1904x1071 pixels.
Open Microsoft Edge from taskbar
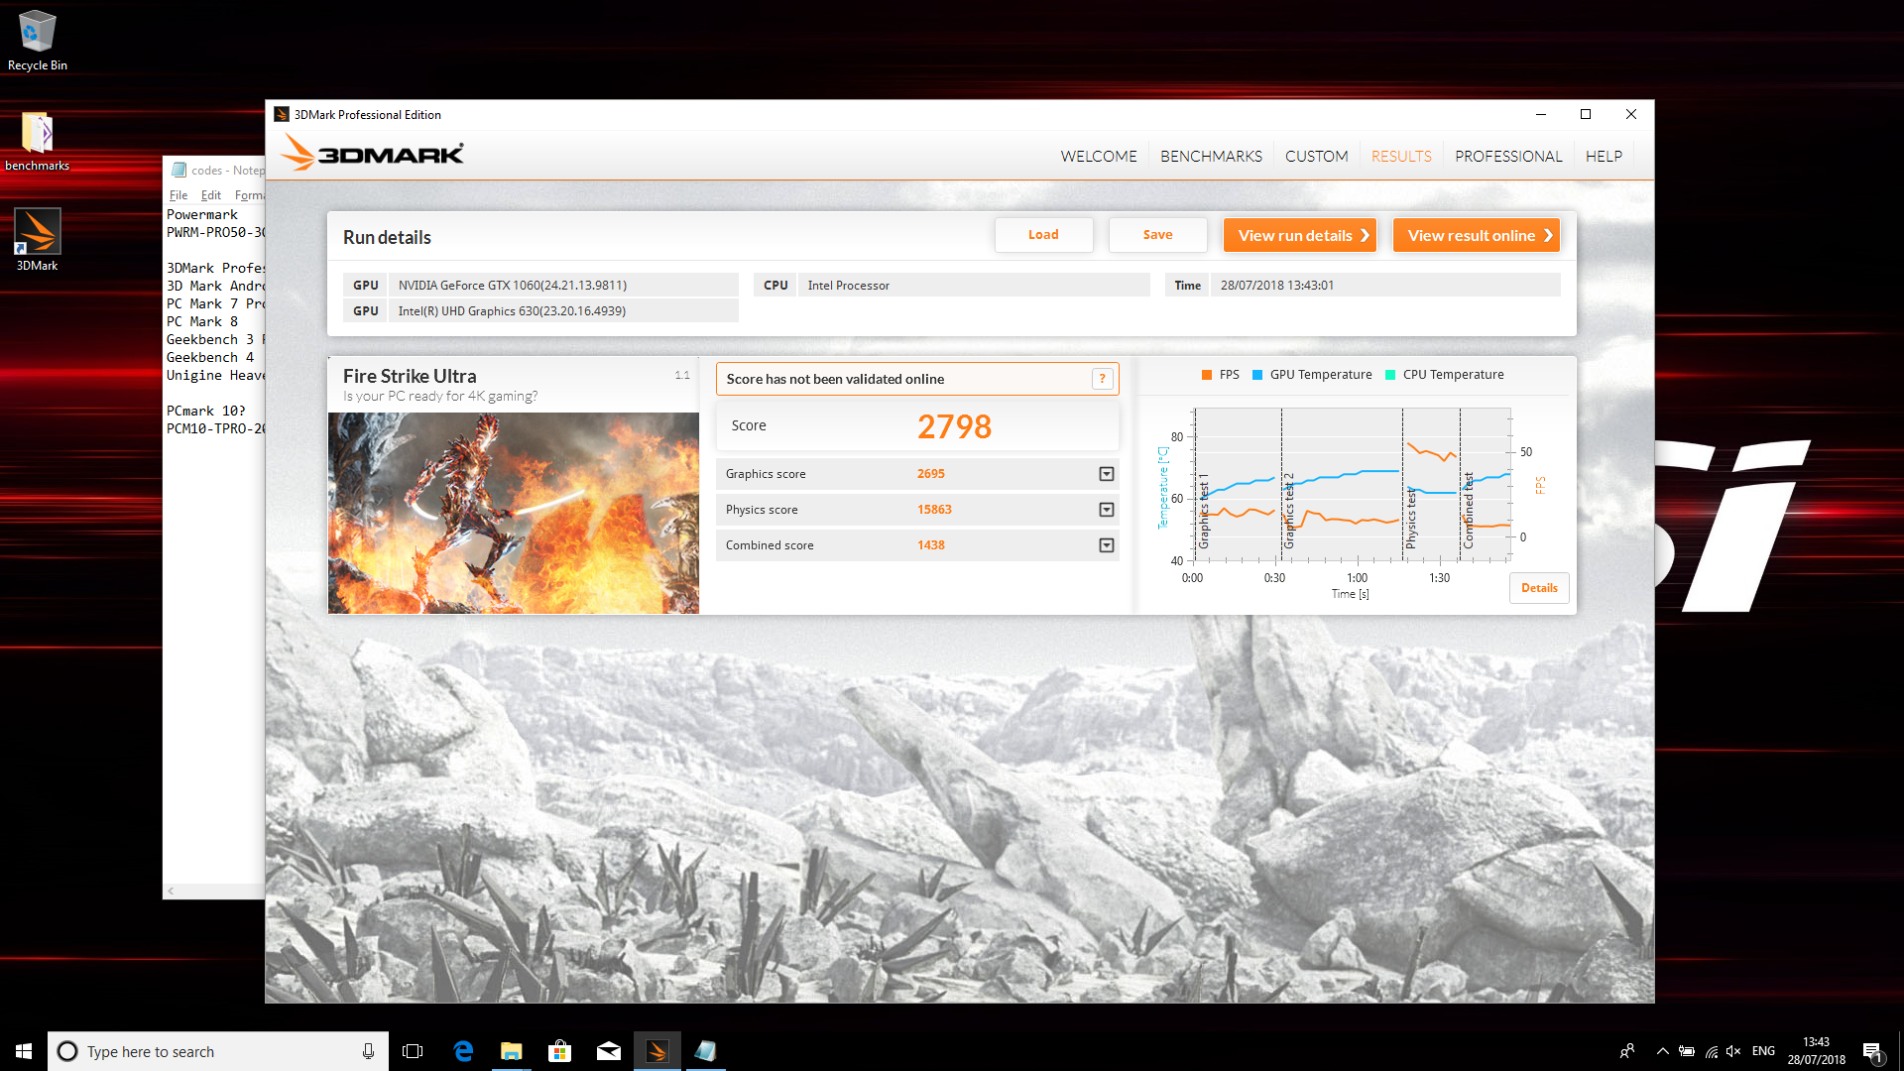click(463, 1051)
